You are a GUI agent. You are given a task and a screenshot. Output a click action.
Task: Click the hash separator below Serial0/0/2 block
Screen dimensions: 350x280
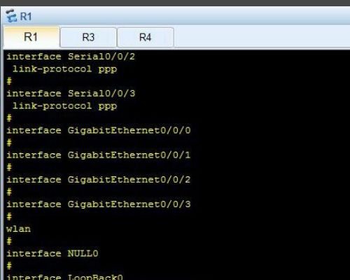coord(9,81)
